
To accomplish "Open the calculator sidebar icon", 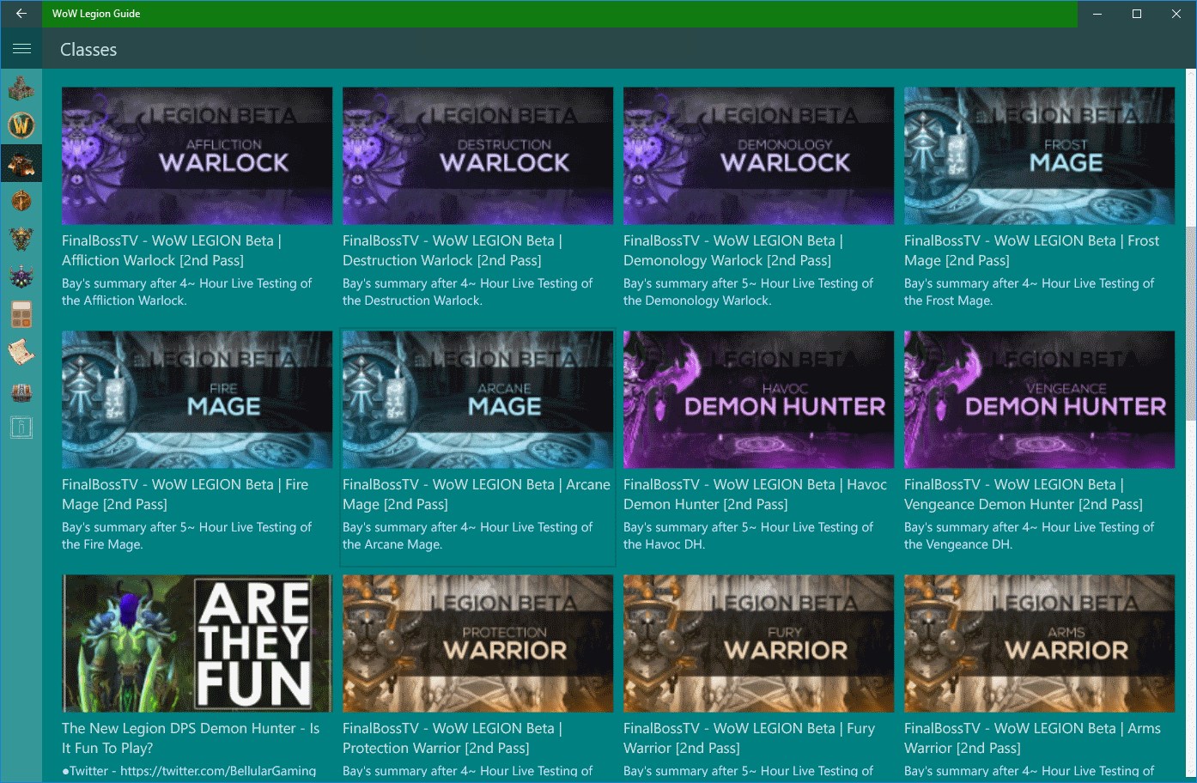I will [21, 314].
